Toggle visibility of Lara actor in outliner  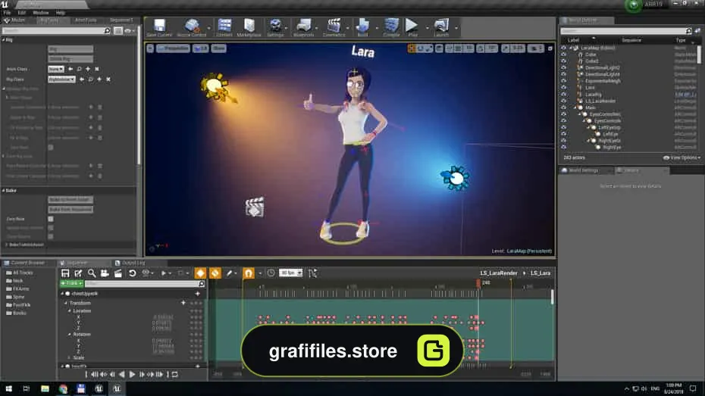564,88
